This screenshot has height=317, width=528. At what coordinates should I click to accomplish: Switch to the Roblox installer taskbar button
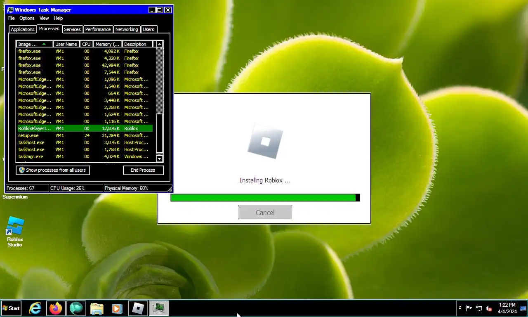tap(138, 308)
